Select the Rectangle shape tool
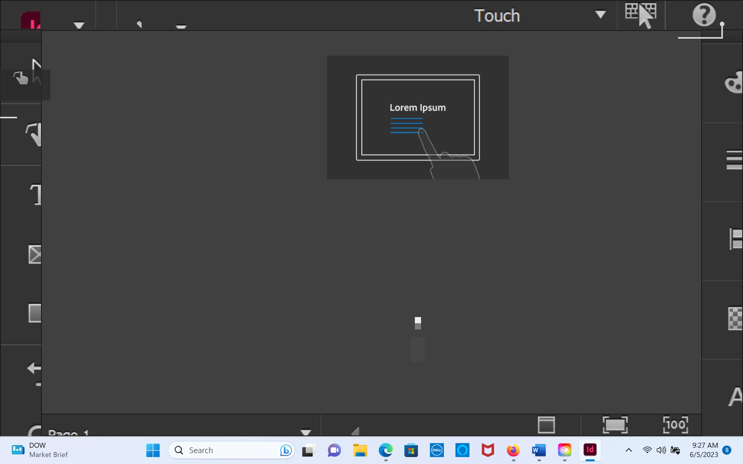Screen dimensions: 743x464 [x=35, y=313]
